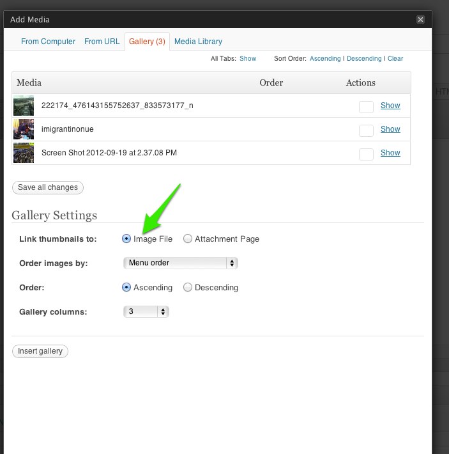Screen dimensions: 449x454
Task: Close the Add Media dialog
Action: 420,19
